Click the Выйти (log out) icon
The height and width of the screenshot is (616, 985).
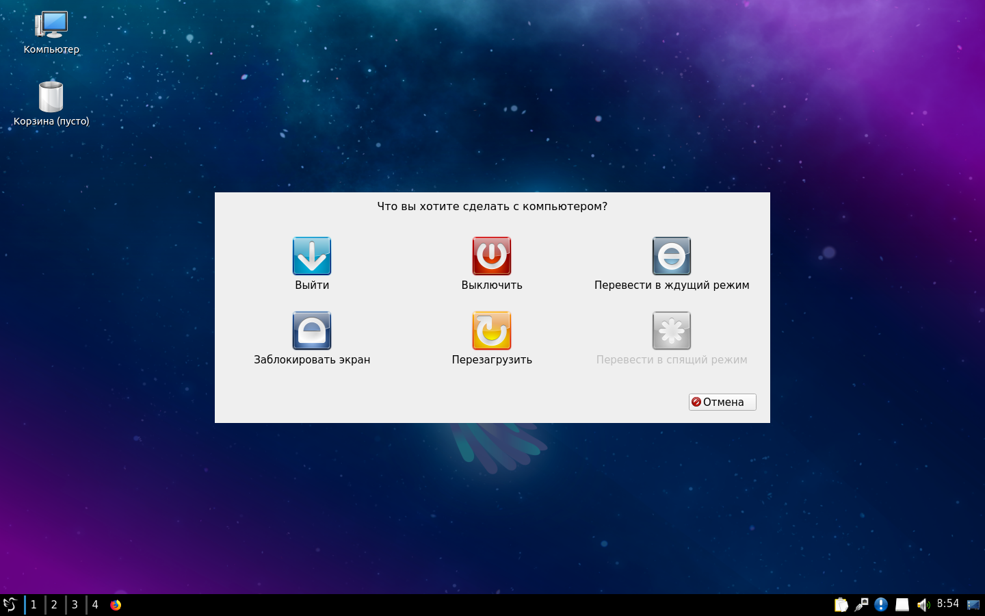(x=312, y=256)
